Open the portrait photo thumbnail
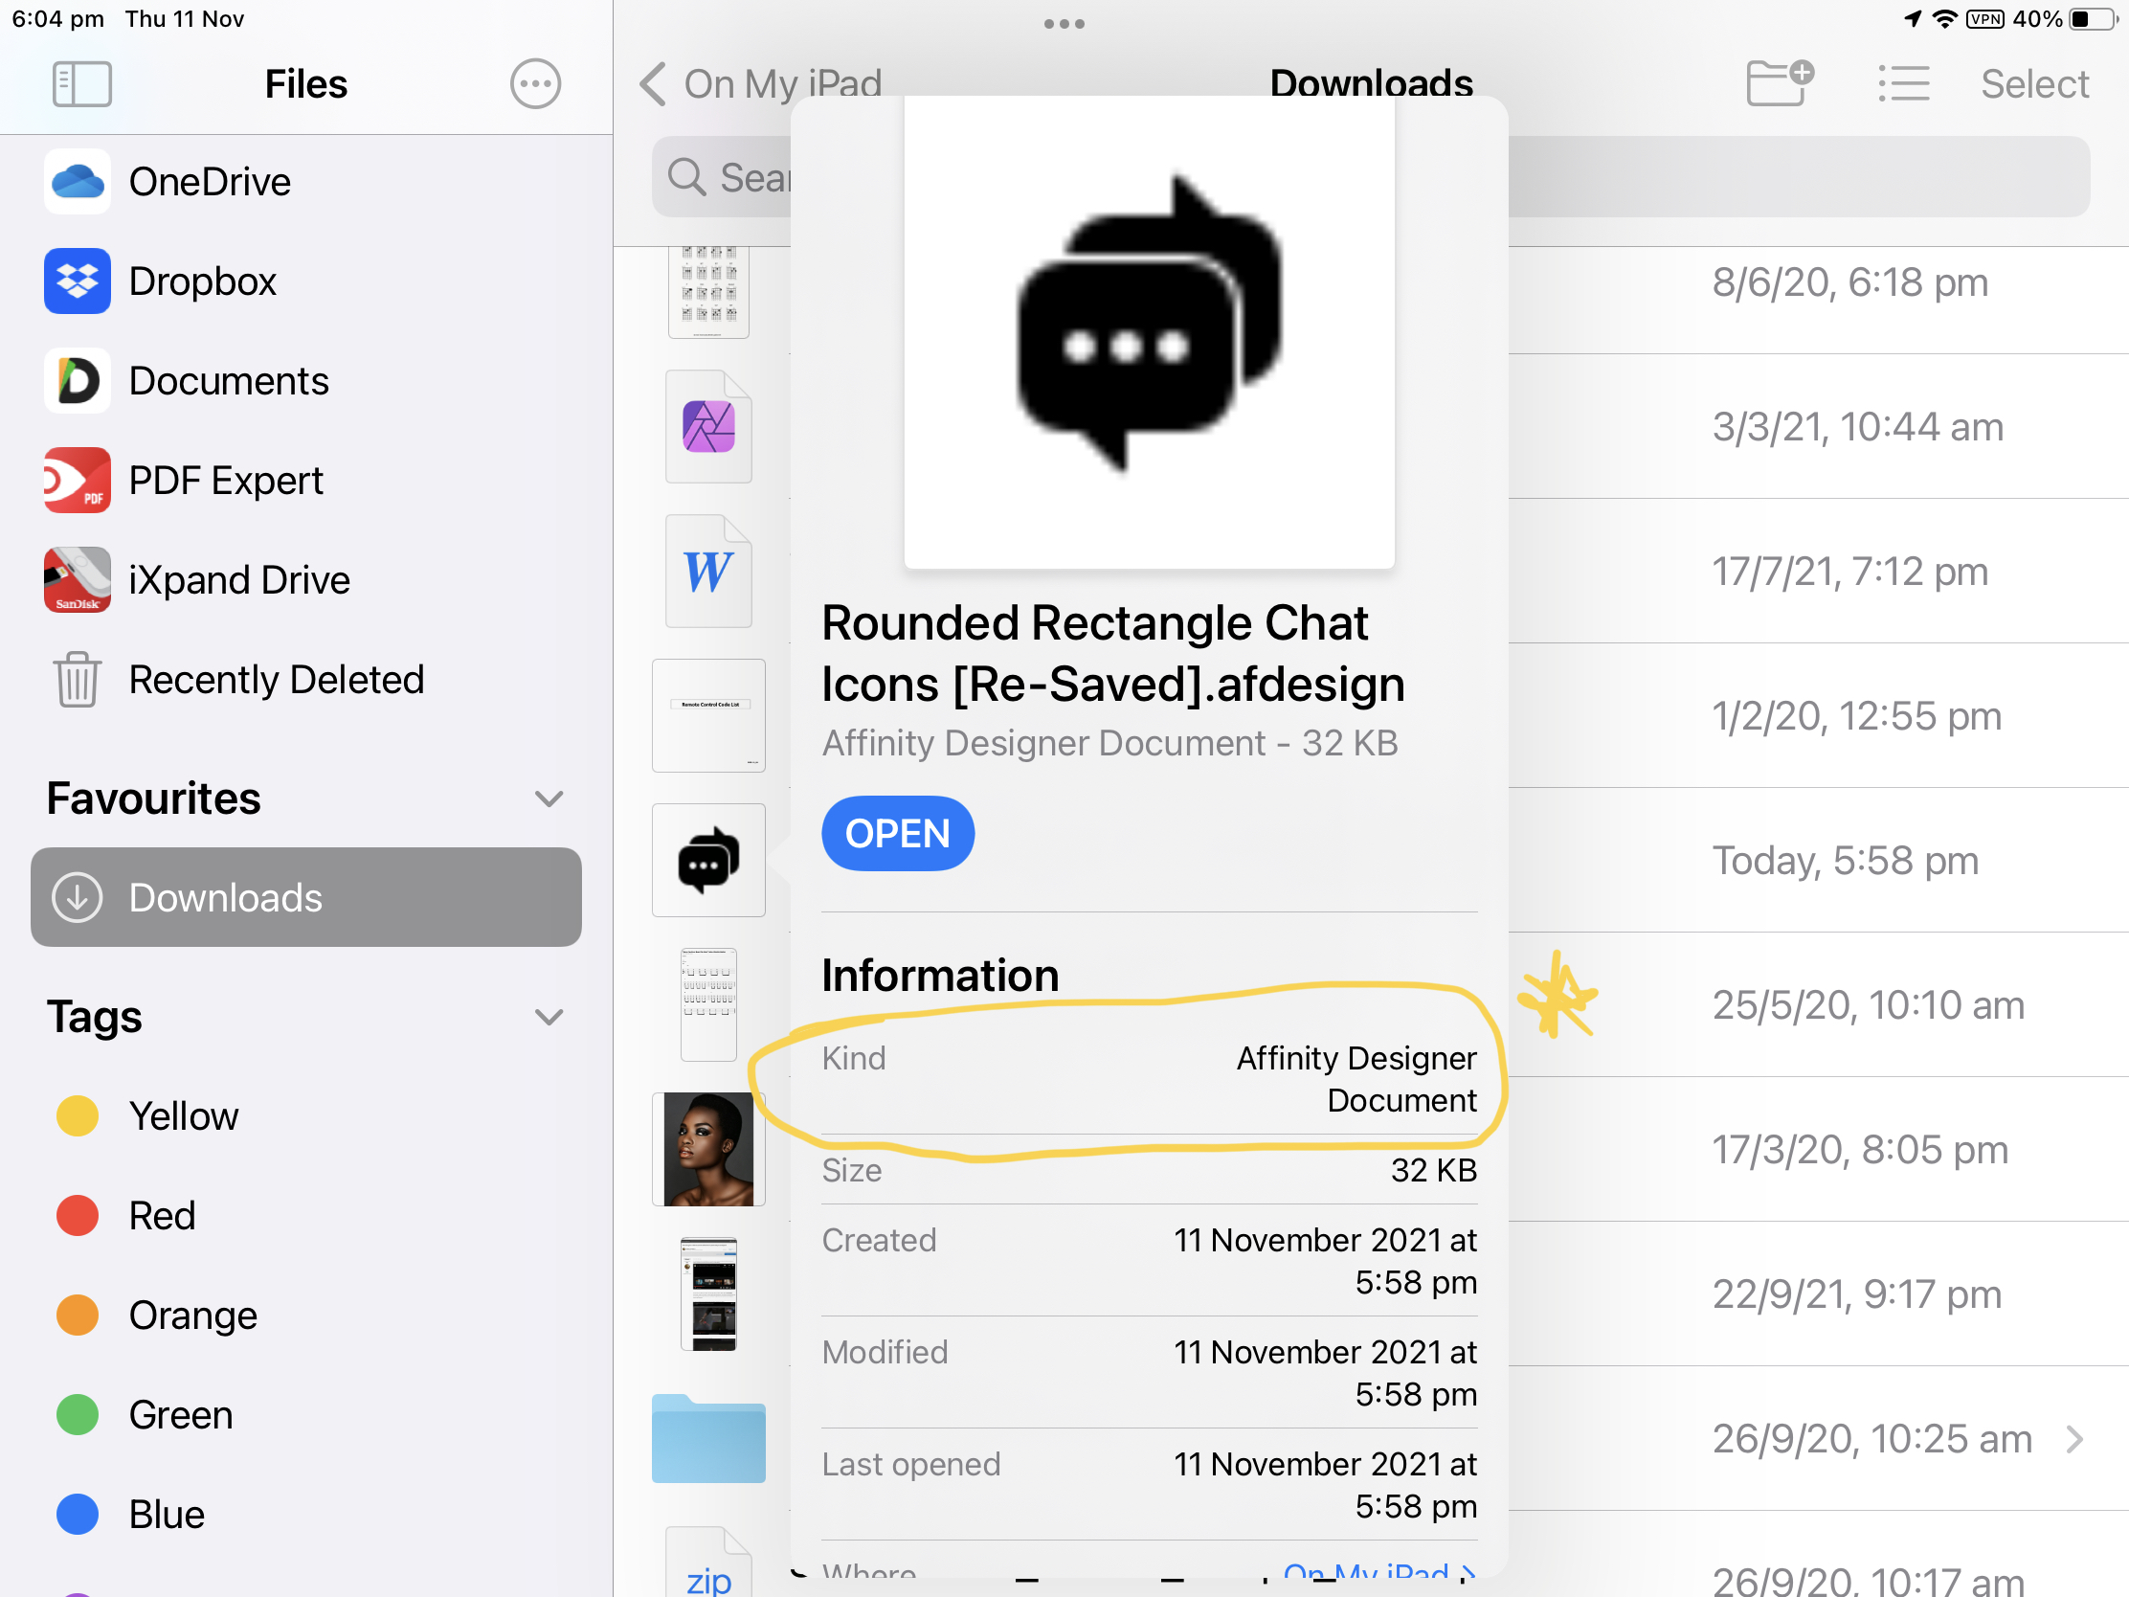This screenshot has height=1597, width=2129. coord(708,1149)
